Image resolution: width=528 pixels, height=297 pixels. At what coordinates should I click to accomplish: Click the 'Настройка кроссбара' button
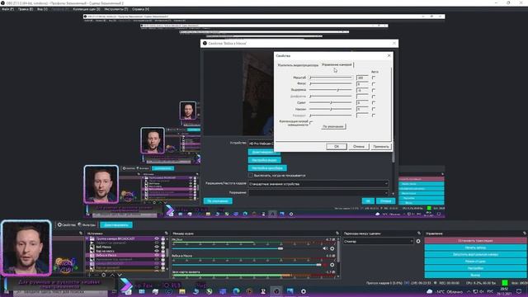(x=267, y=167)
